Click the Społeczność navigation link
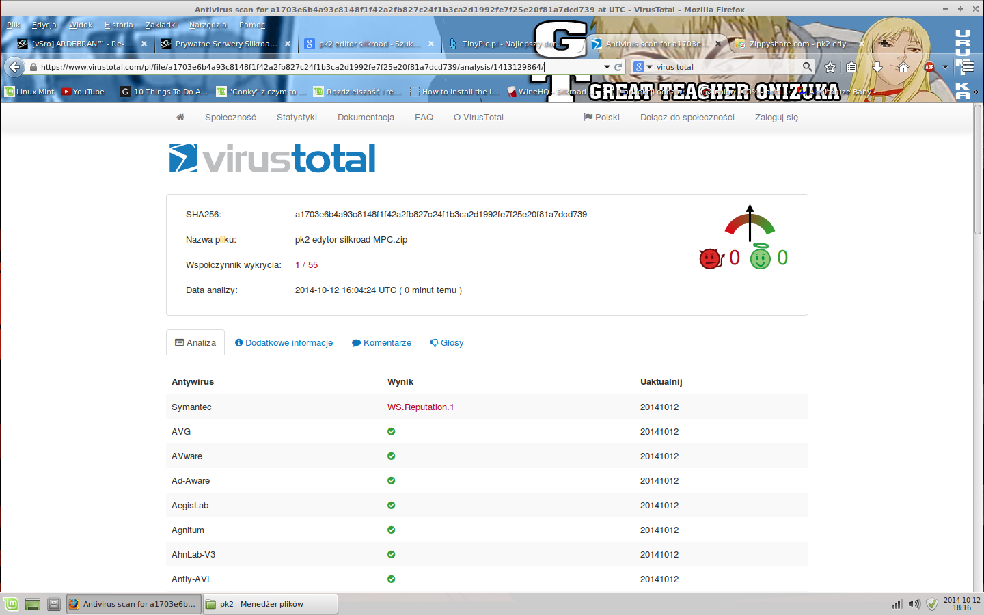 click(230, 118)
